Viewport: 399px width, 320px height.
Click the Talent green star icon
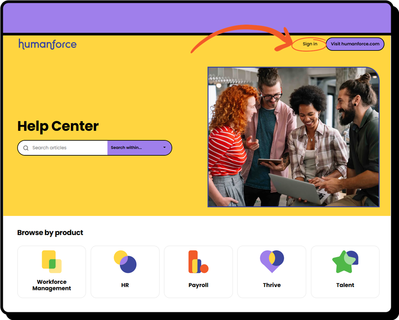pos(345,262)
